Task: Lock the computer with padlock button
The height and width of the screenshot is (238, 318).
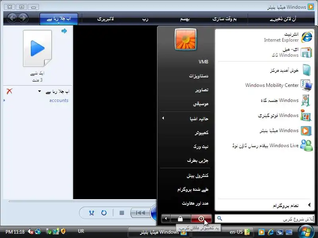Action: click(180, 219)
